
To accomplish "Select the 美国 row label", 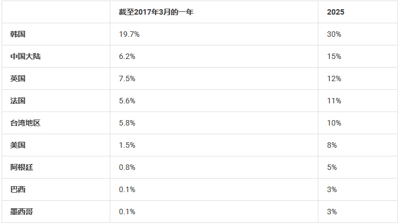I will tap(18, 146).
